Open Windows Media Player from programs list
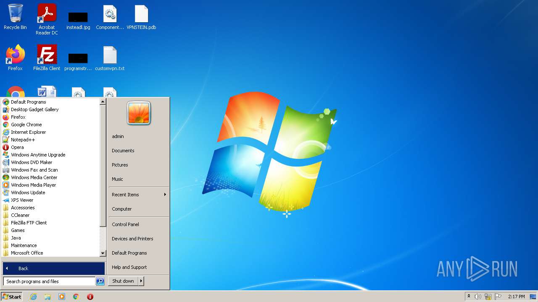This screenshot has width=538, height=302. 50,185
